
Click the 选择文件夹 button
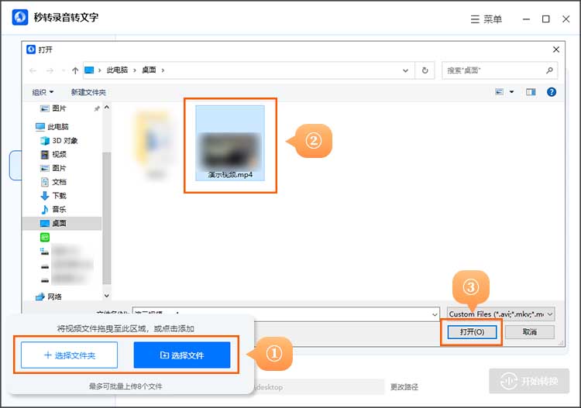[x=69, y=355]
